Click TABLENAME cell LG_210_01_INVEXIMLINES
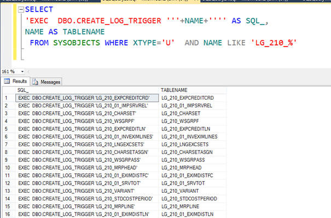 [x=193, y=137]
